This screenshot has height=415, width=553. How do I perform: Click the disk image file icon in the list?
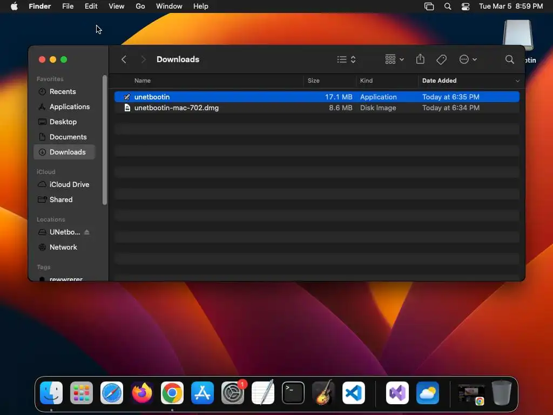pyautogui.click(x=127, y=108)
